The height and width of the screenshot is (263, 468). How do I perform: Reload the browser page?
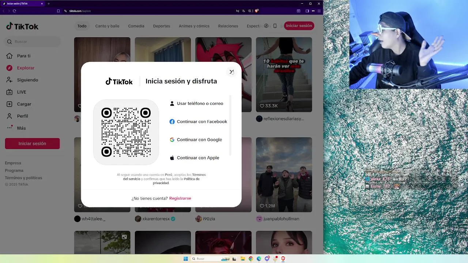14,11
